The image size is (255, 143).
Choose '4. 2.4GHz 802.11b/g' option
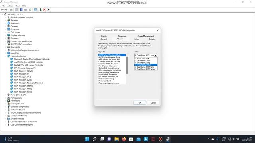146,65
